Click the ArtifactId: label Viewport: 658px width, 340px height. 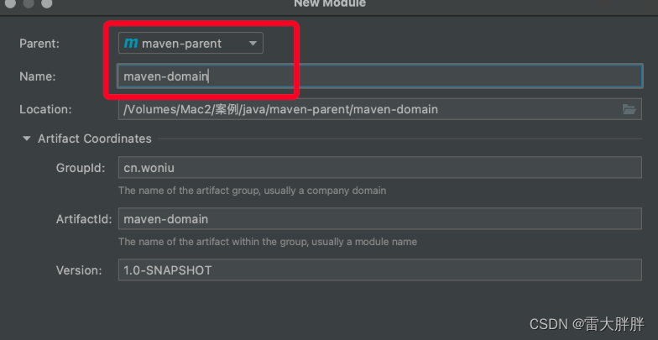pos(84,219)
